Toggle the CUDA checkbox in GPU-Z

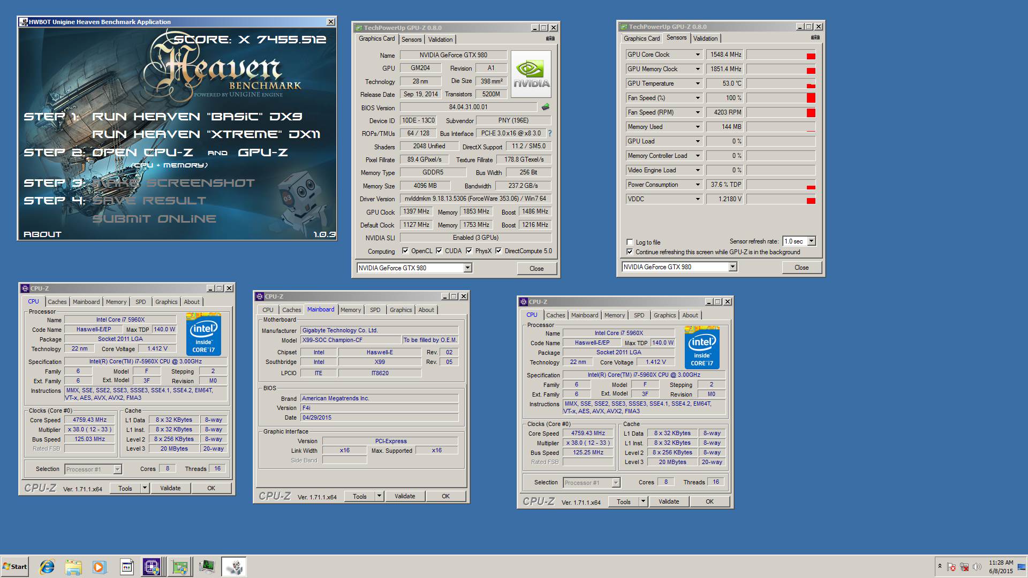[439, 250]
